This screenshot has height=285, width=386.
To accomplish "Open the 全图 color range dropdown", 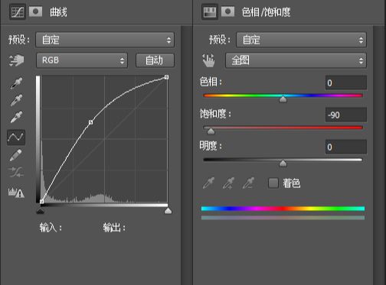I will (x=296, y=60).
